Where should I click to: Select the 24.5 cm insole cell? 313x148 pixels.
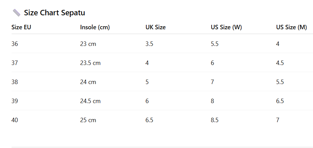coord(90,101)
